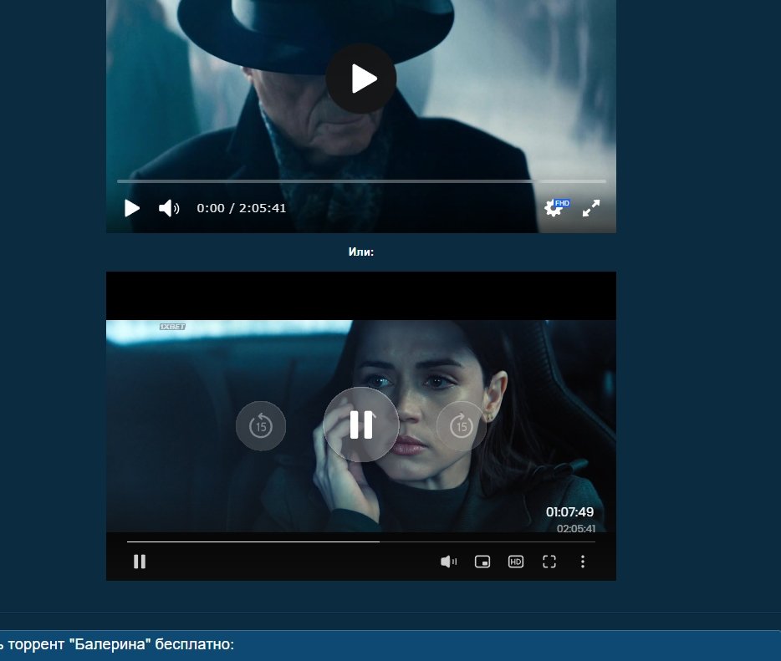Click the 01:07:49 elapsed time label
781x661 pixels.
[569, 511]
